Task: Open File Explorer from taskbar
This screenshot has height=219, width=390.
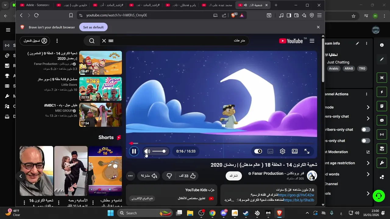Action: 190,213
